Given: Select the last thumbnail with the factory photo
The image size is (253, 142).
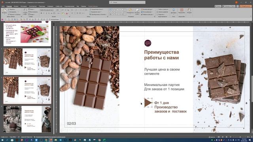Looking at the screenshot, I should [27, 119].
